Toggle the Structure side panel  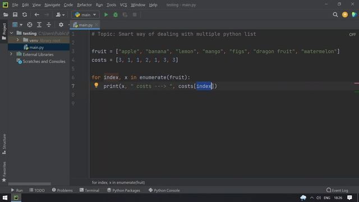point(4,144)
